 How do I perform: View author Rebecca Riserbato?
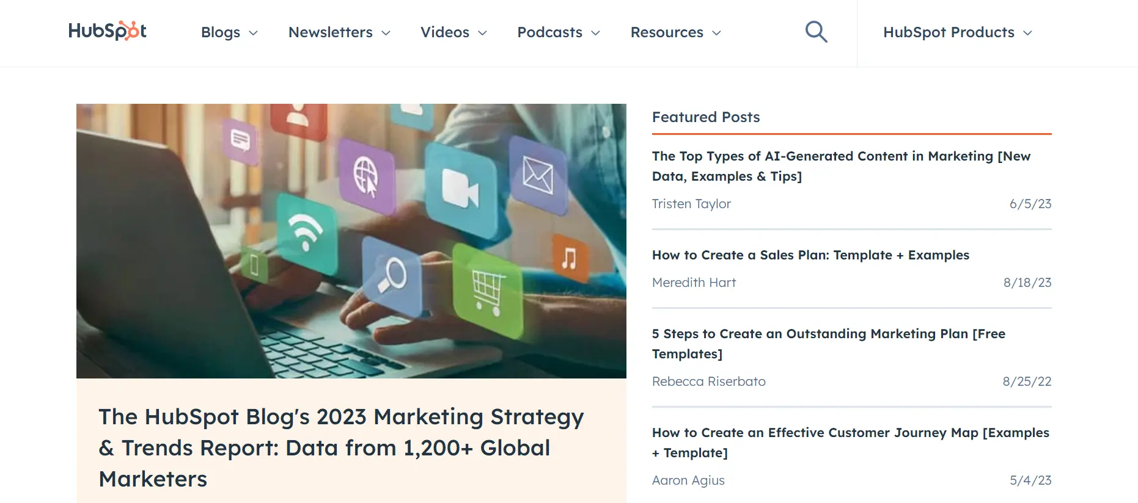tap(708, 382)
